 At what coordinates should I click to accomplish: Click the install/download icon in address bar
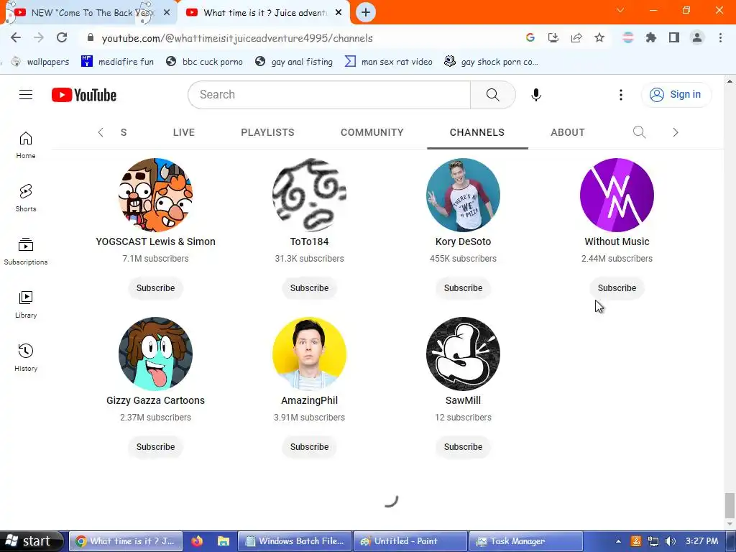click(x=553, y=37)
